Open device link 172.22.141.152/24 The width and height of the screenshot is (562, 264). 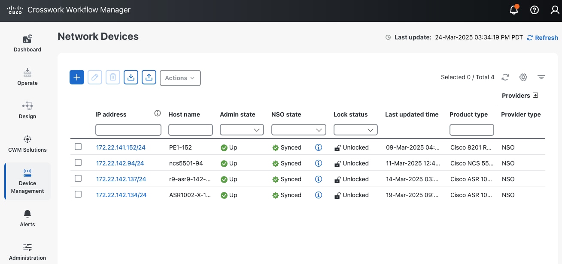(121, 147)
